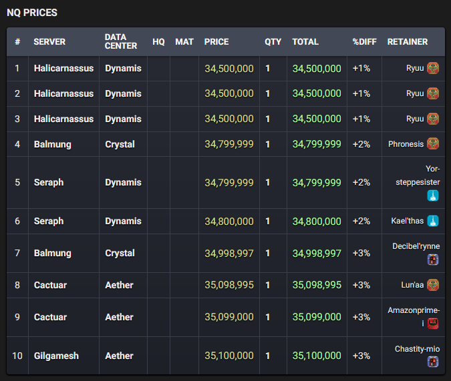Click the city icon under Chastity-mio
The height and width of the screenshot is (381, 451).
[x=433, y=362]
